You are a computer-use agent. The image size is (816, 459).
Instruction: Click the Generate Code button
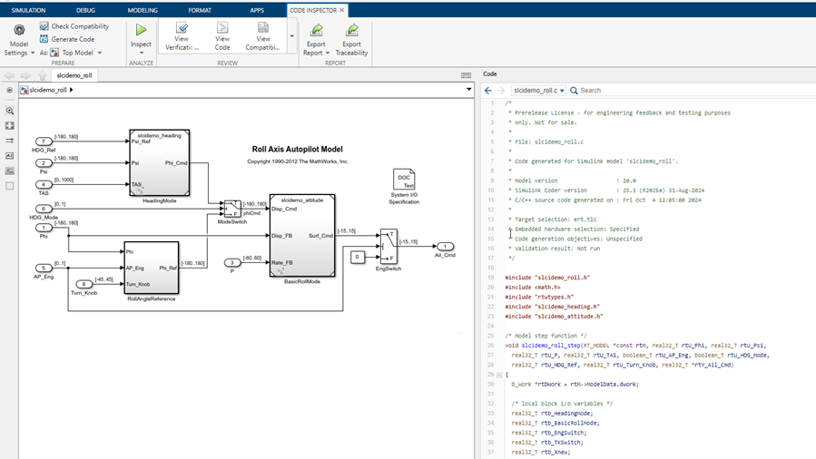[x=67, y=39]
